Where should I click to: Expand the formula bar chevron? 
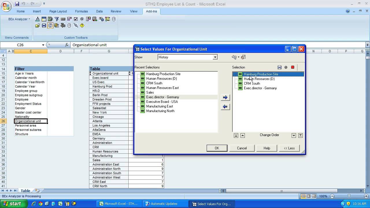point(367,45)
